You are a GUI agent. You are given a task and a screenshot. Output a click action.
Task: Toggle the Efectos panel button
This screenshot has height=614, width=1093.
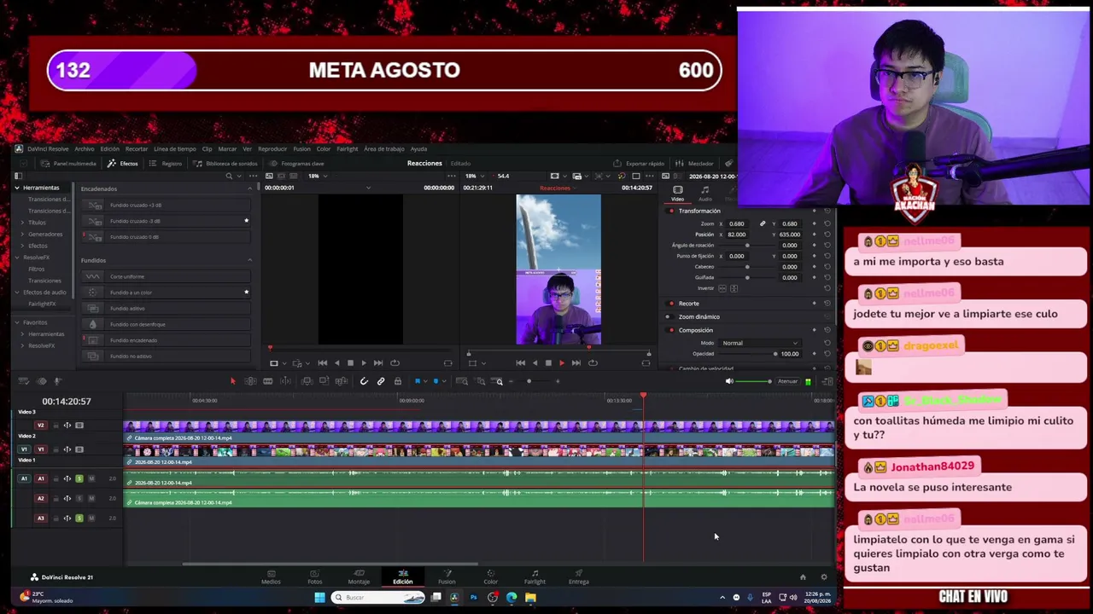click(x=124, y=164)
